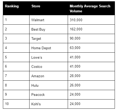
Task: Select the Peacock store cell
Action: tap(48, 95)
